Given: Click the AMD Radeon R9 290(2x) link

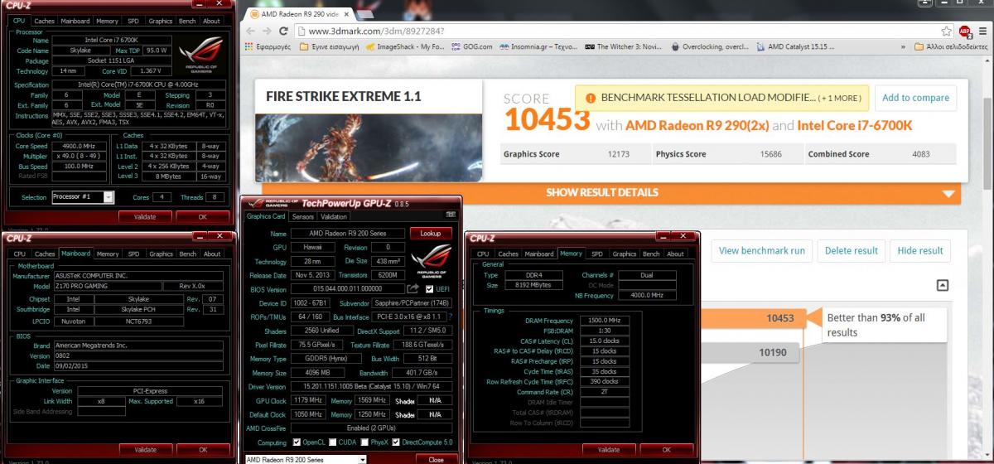Looking at the screenshot, I should 697,126.
